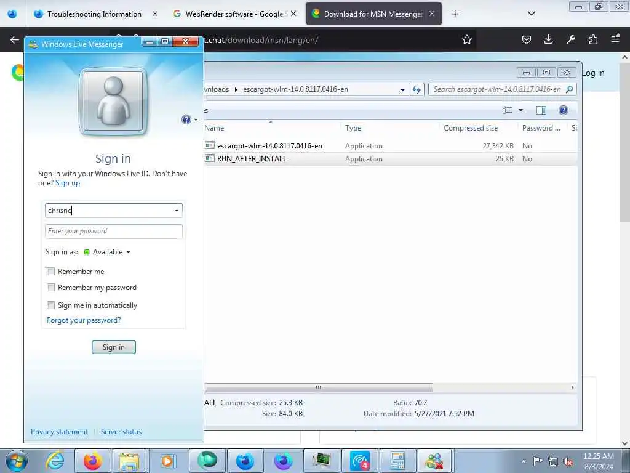Open a new Firefox tab
The image size is (630, 473).
click(455, 14)
